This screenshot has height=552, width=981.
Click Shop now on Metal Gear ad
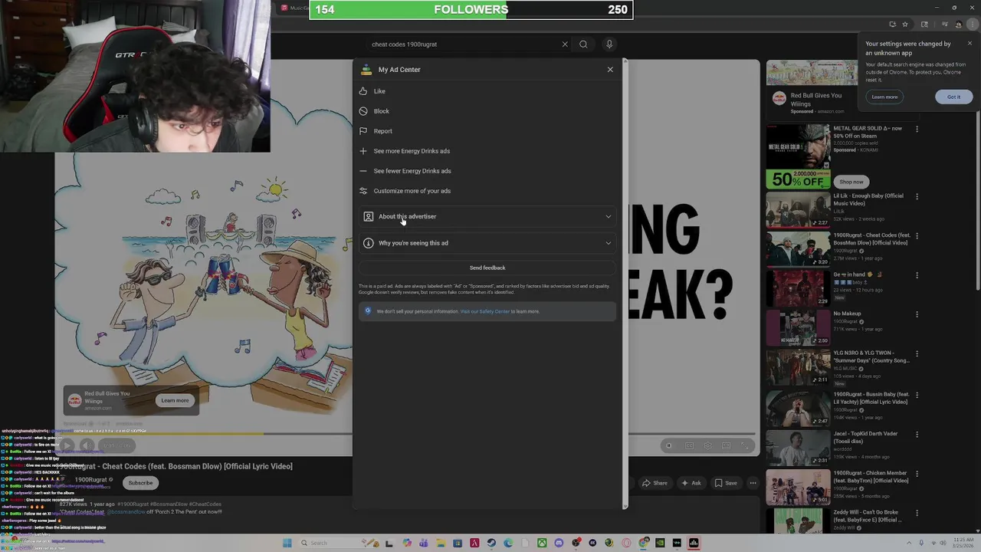[851, 182]
